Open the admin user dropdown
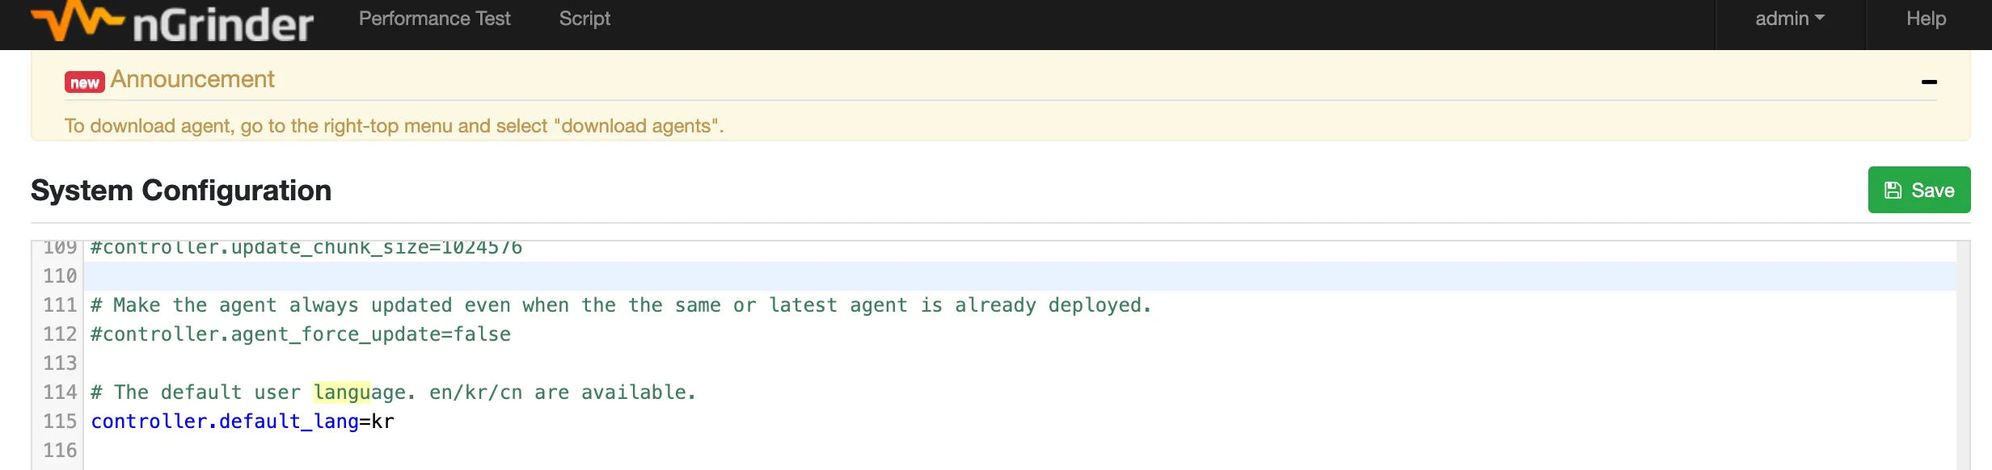Screen dimensions: 1992x470 click(x=1789, y=19)
